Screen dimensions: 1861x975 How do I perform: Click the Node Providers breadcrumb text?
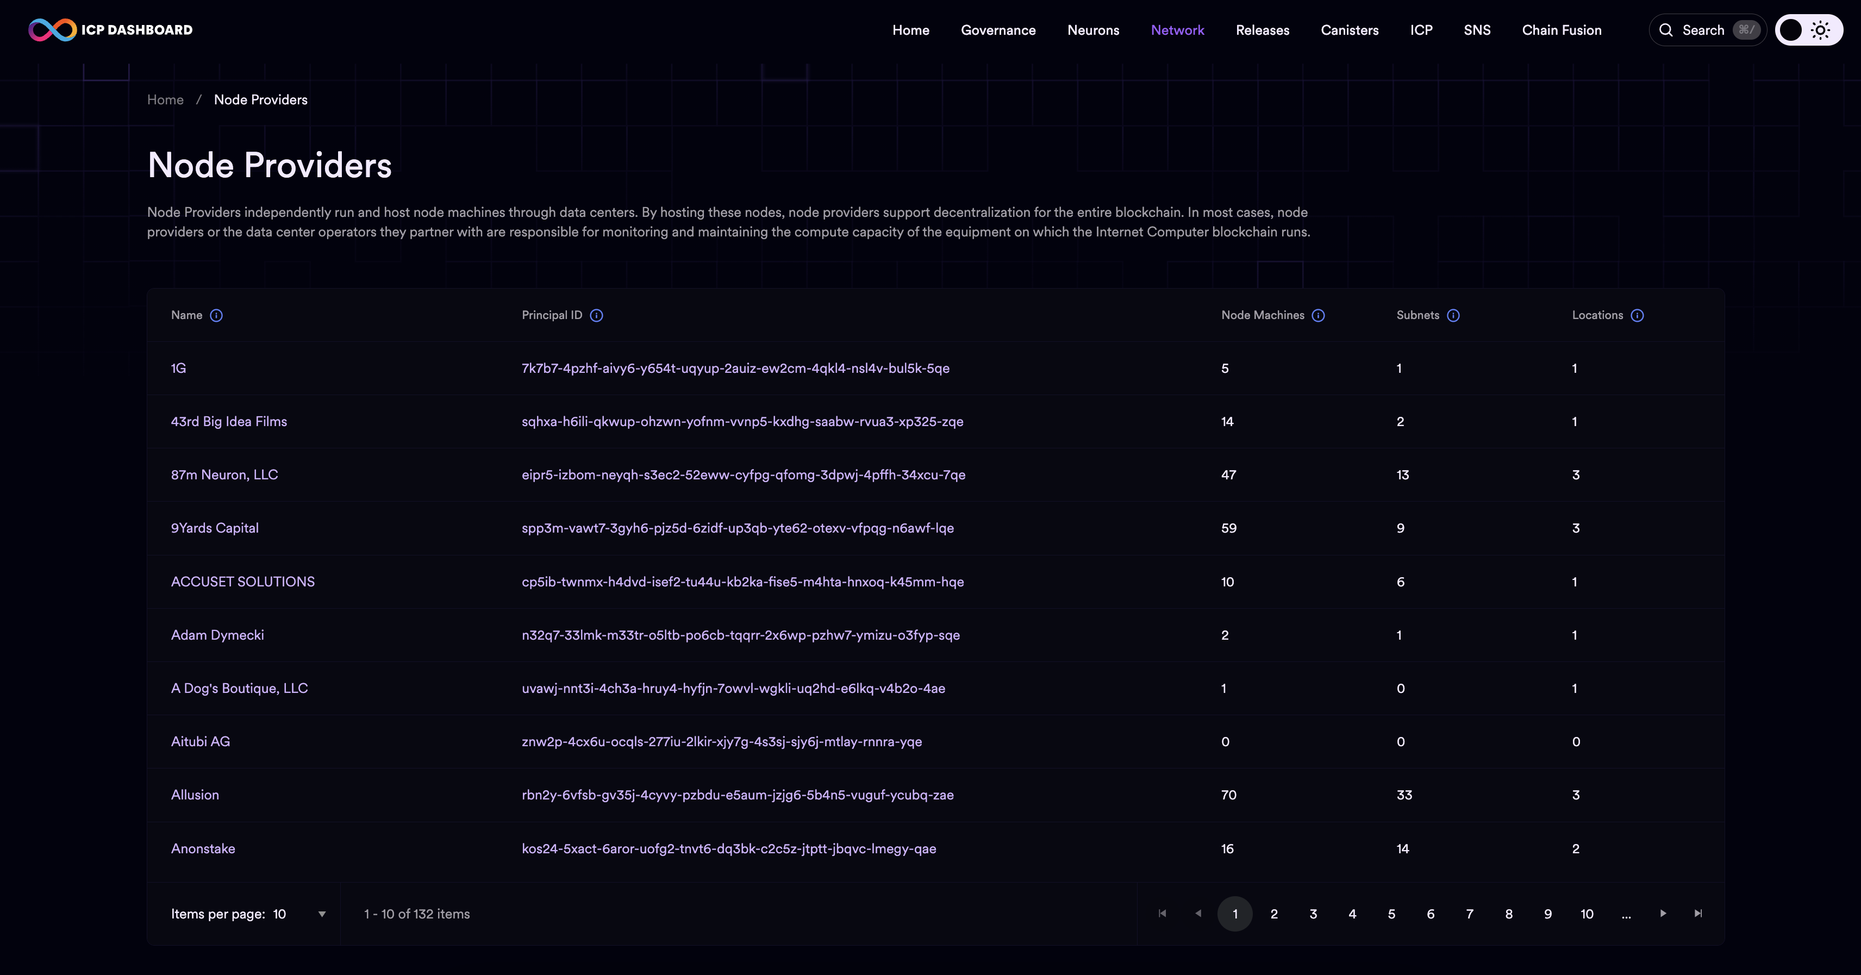261,99
